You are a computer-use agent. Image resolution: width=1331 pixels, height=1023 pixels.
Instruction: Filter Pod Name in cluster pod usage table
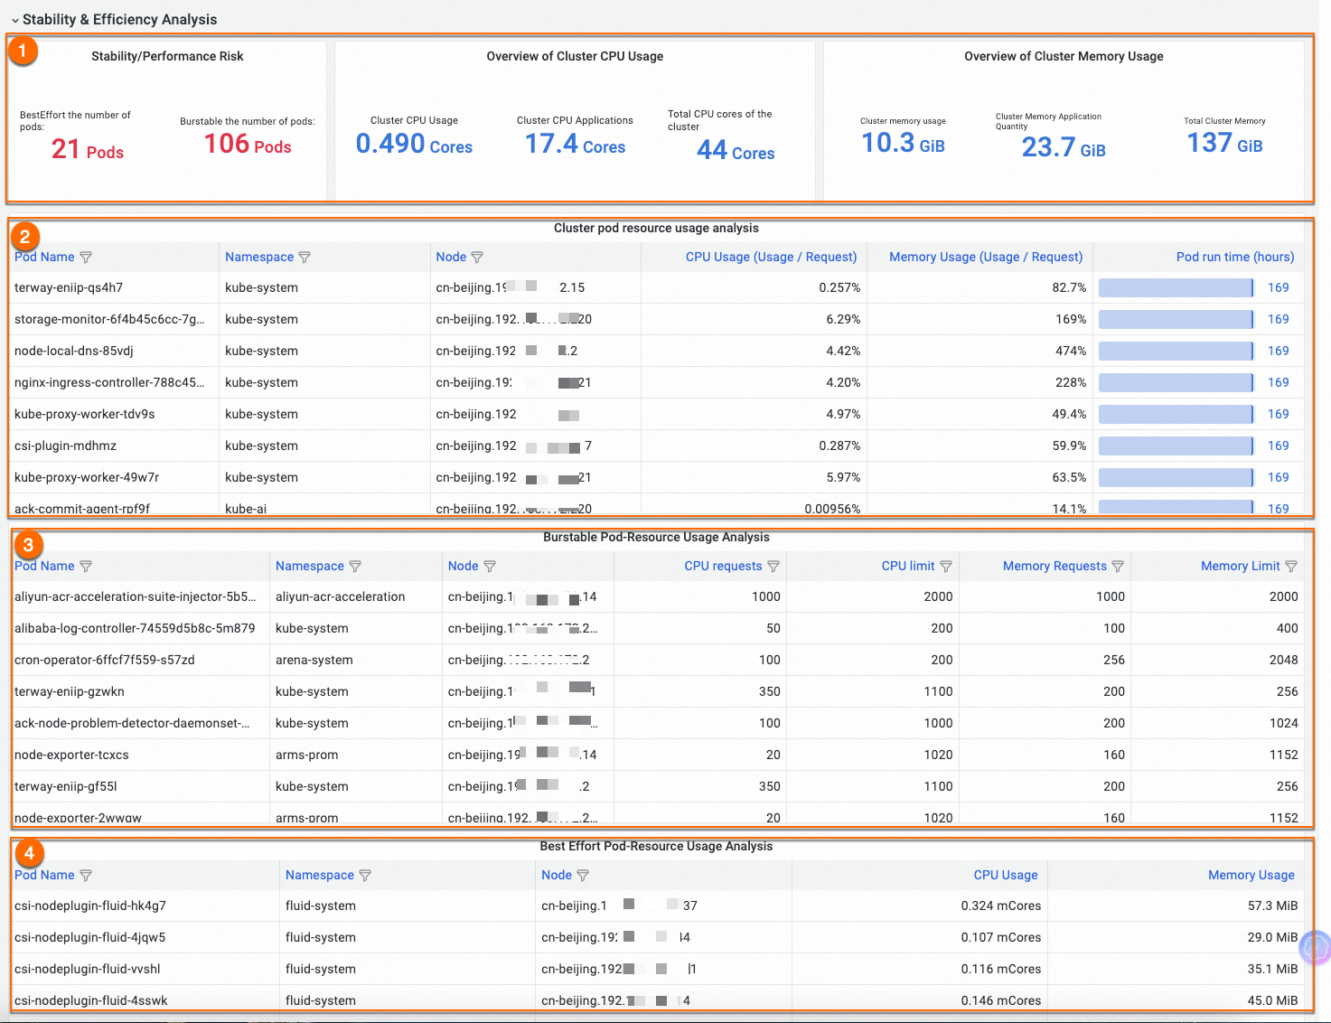[x=86, y=258]
